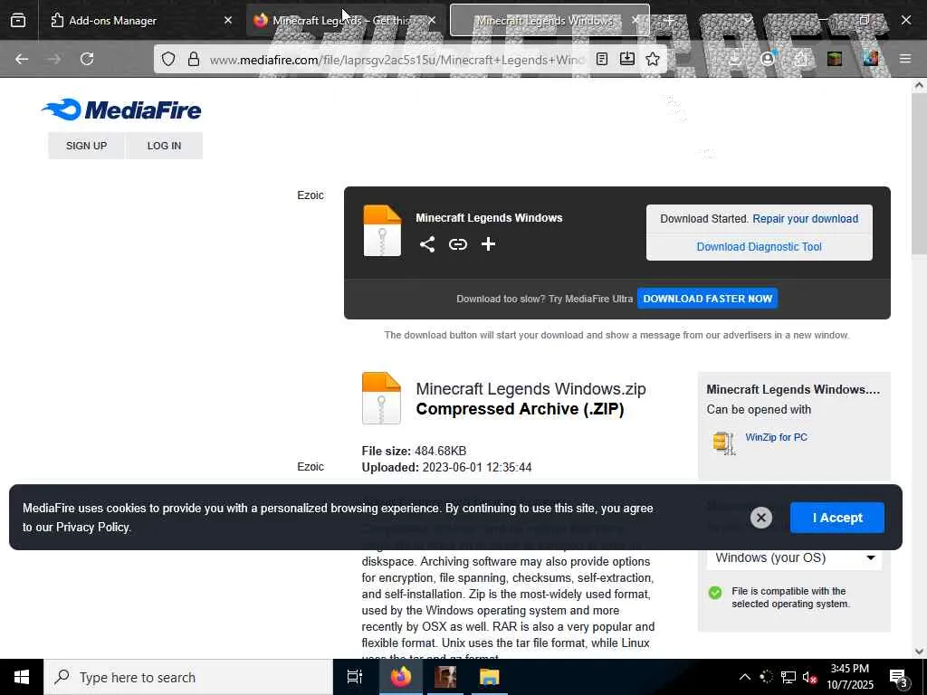Viewport: 927px width, 695px height.
Task: Click the MediaFire logo
Action: (122, 109)
